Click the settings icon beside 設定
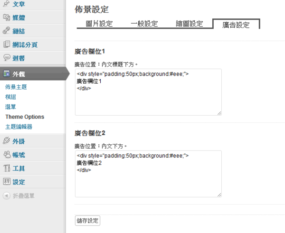 pyautogui.click(x=7, y=181)
